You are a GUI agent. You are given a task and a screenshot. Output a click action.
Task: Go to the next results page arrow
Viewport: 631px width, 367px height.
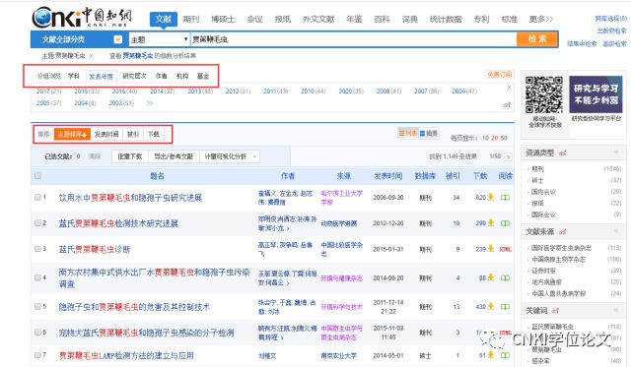pos(509,156)
